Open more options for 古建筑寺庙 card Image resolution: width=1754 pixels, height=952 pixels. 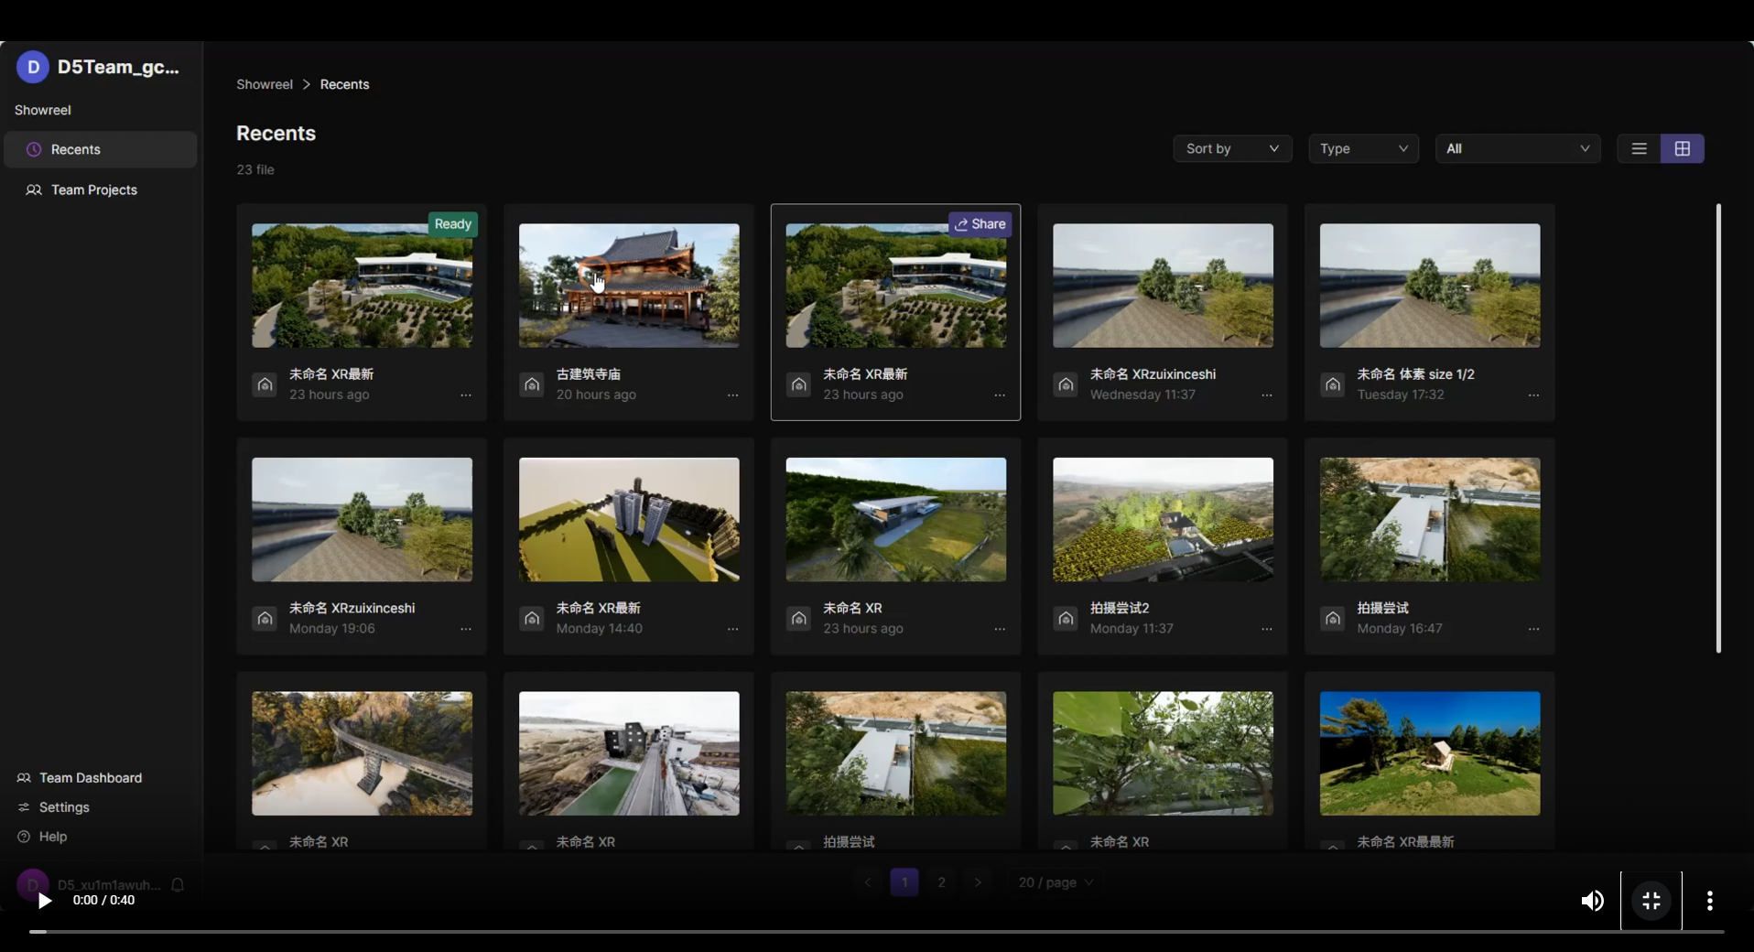tap(732, 395)
